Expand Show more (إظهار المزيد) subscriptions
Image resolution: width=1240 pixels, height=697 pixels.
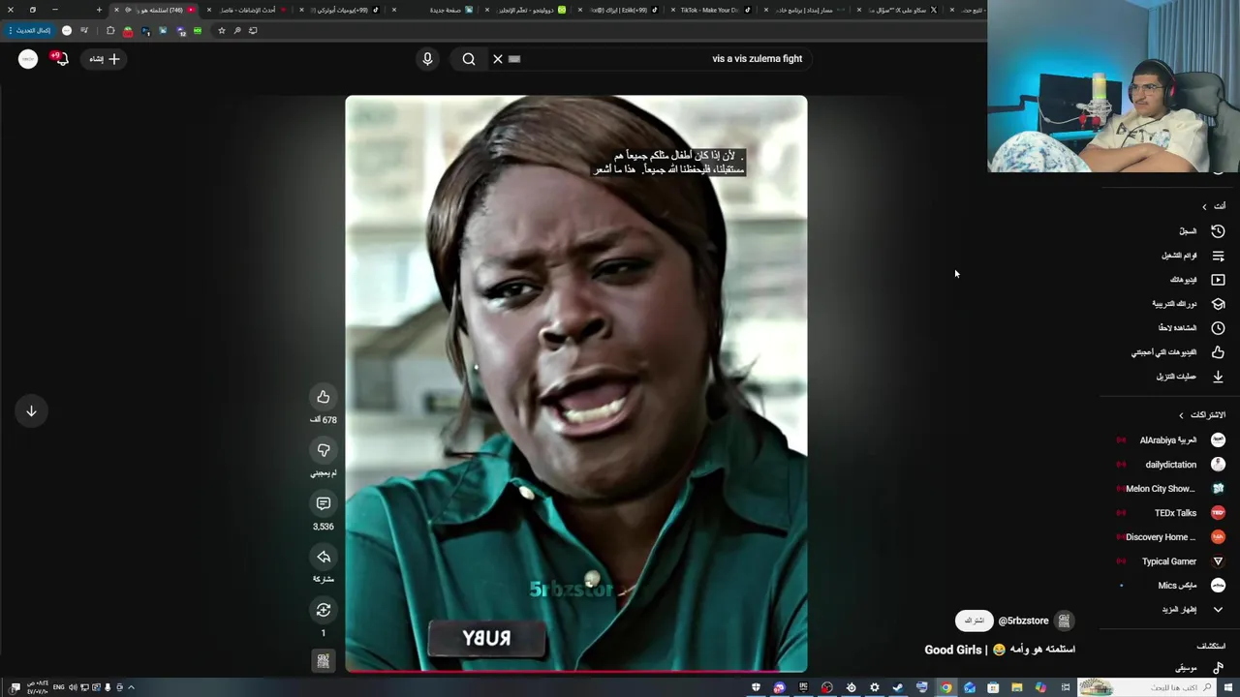click(x=1193, y=610)
